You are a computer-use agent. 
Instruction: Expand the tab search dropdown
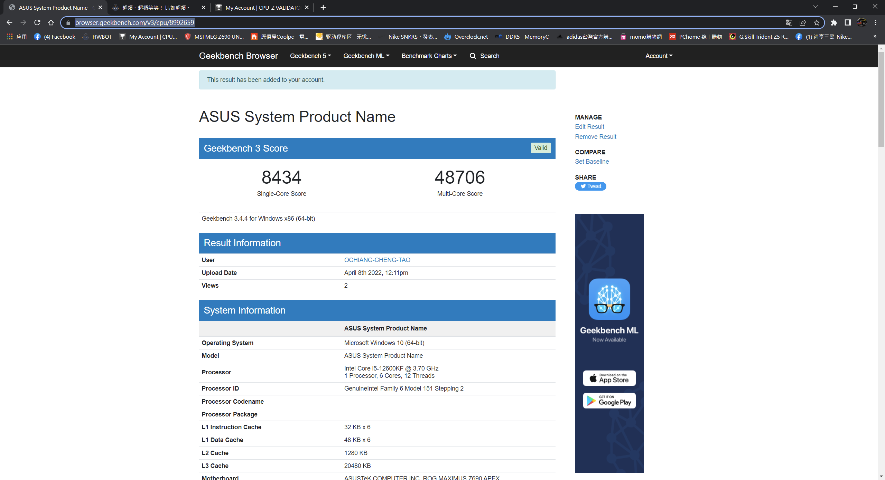point(816,7)
